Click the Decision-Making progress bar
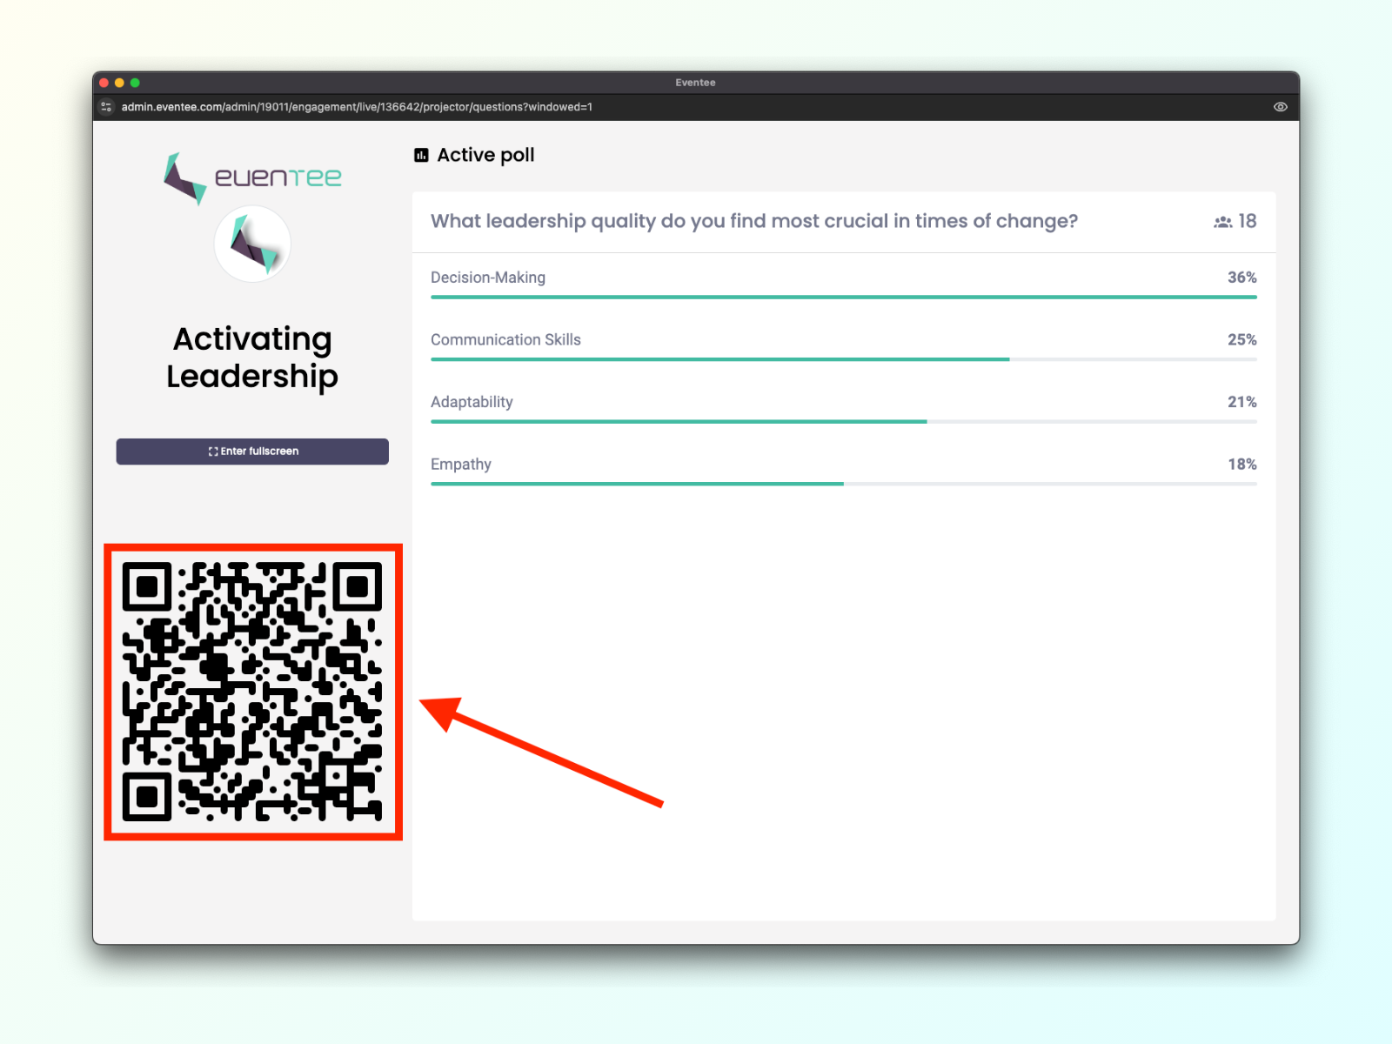Viewport: 1392px width, 1044px height. 844,298
